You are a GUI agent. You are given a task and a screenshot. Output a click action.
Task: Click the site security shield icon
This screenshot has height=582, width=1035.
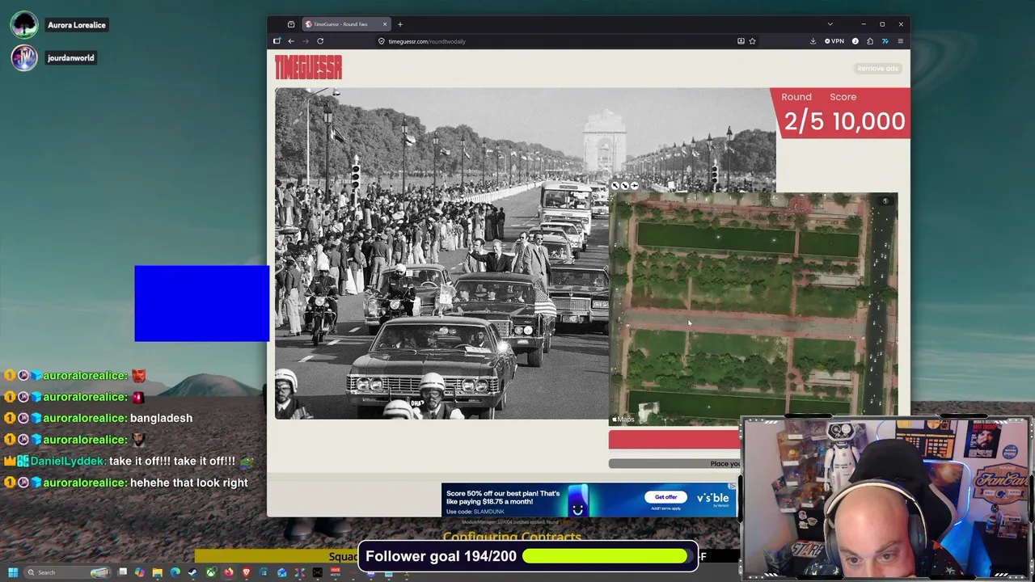click(382, 41)
